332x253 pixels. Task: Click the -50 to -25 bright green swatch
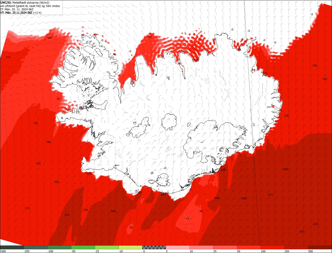pos(83,247)
